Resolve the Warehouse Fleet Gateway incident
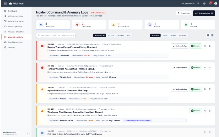Screen dimensions: 219x137 point(196,111)
